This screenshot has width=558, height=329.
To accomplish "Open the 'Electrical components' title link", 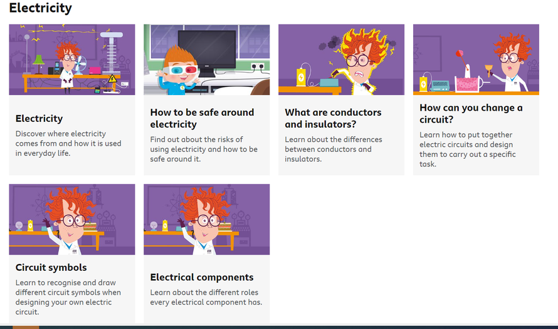I will [201, 277].
